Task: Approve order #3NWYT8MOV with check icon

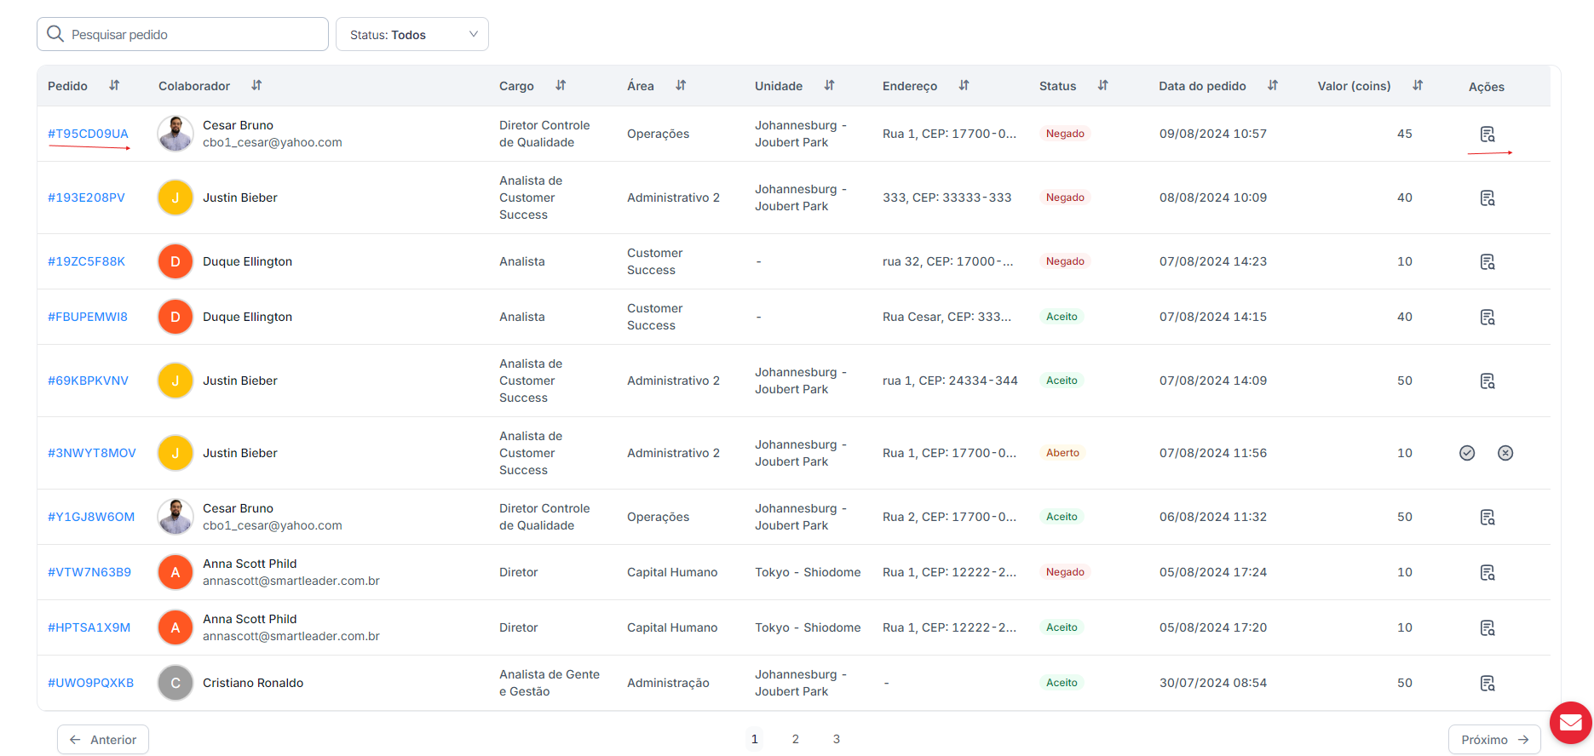Action: click(1467, 453)
